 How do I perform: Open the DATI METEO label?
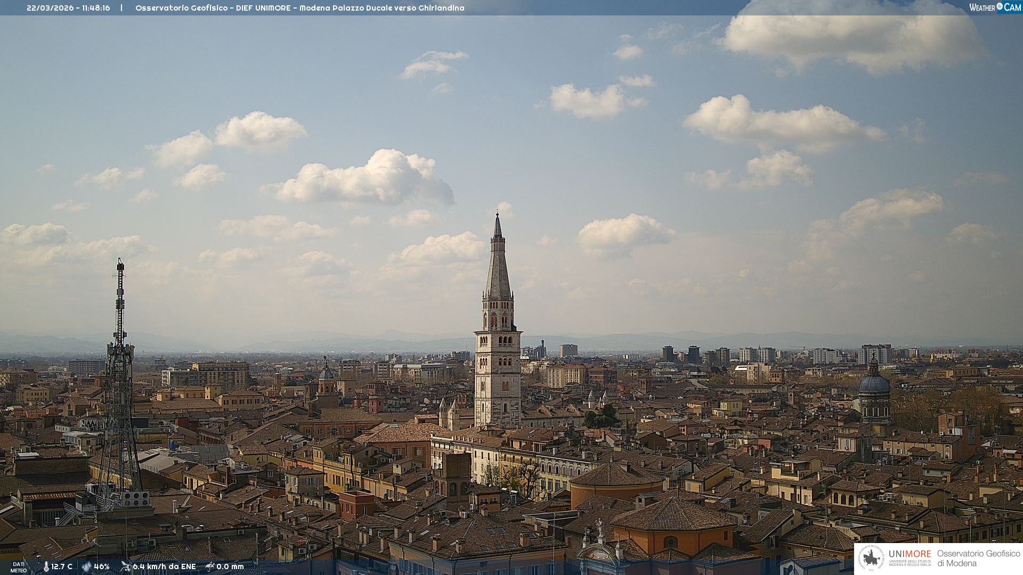pos(19,567)
